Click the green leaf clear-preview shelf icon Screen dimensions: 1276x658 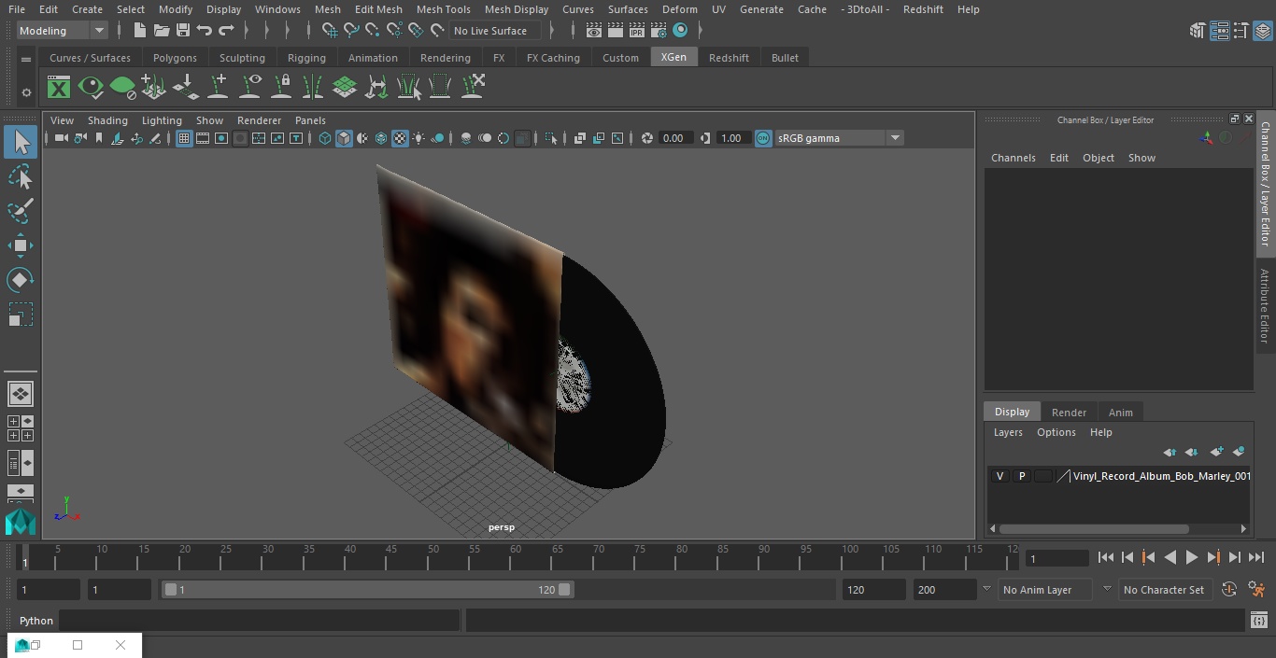122,88
